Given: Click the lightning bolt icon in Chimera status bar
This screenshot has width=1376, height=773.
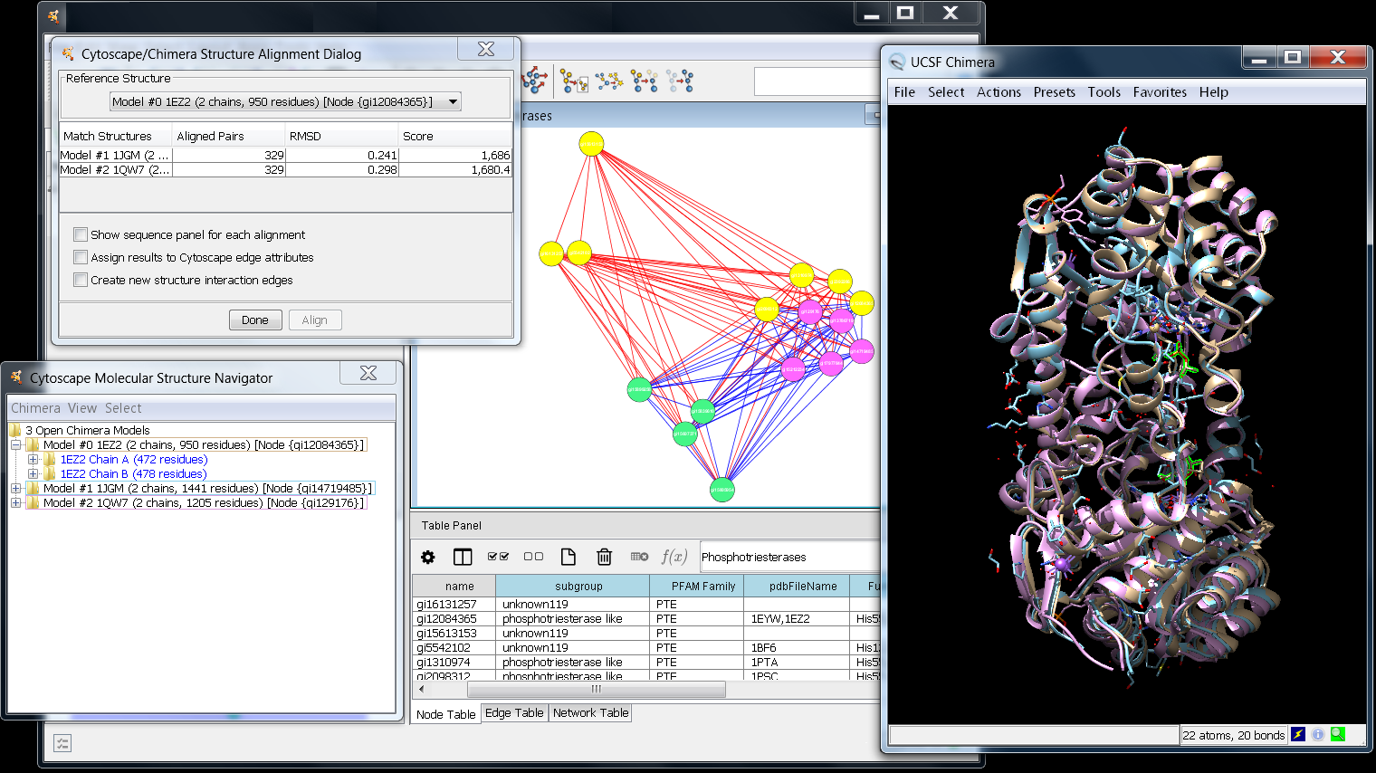Looking at the screenshot, I should click(x=1298, y=735).
